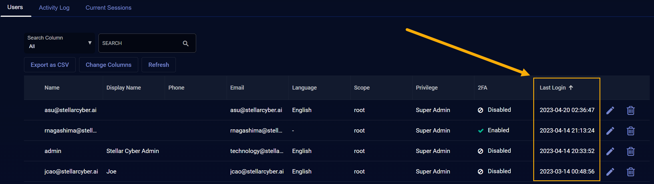Edit the jcao@stellarcyber.ai user row
The width and height of the screenshot is (654, 184).
610,172
